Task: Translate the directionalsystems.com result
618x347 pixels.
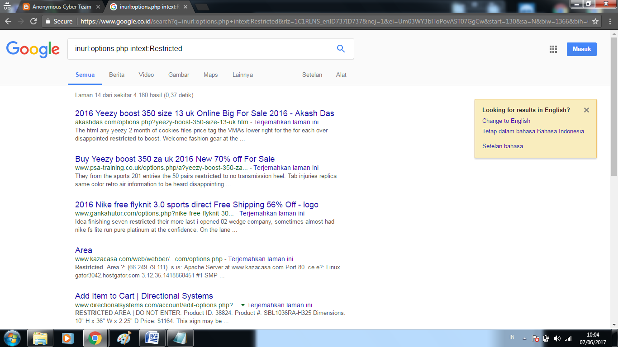Action: [x=280, y=305]
